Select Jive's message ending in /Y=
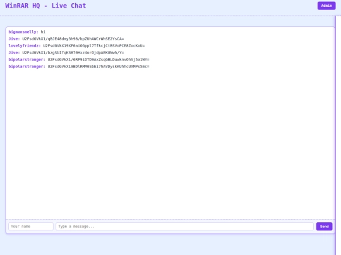The height and width of the screenshot is (255, 341). [x=73, y=53]
